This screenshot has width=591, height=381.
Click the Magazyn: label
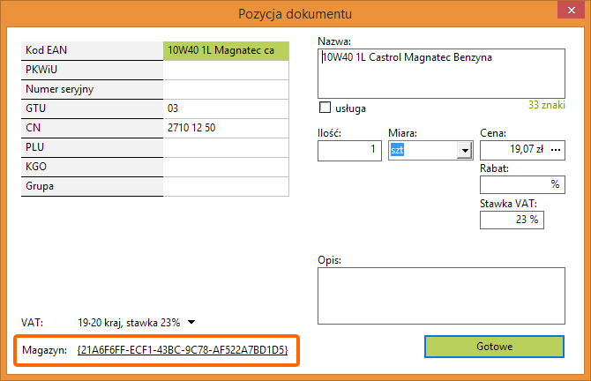pos(44,350)
